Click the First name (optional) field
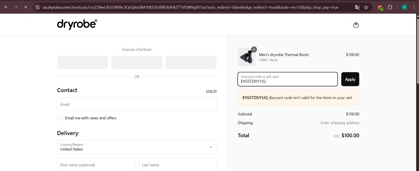The height and width of the screenshot is (171, 419). (96, 165)
